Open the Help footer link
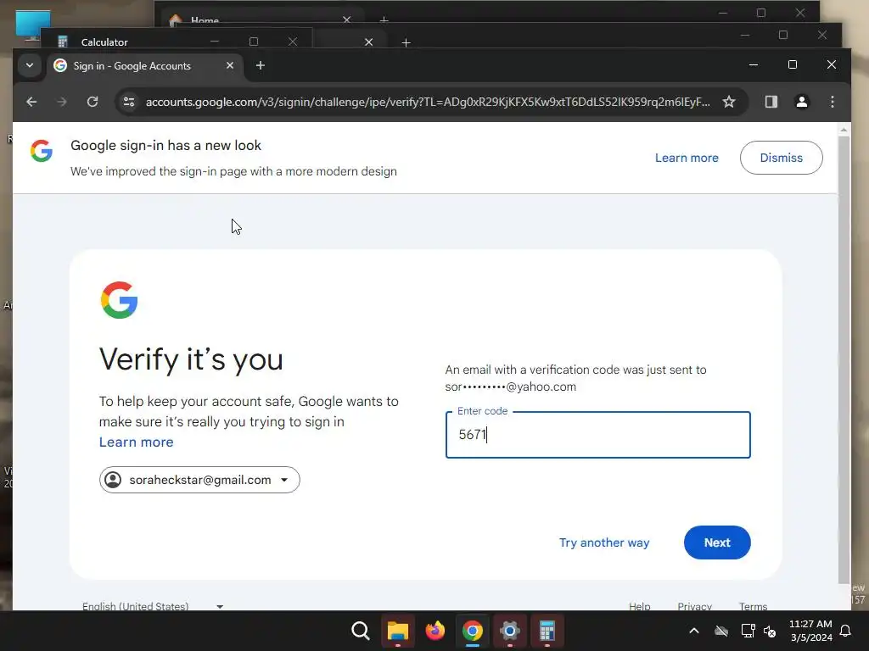Viewport: 869px width, 651px height. pos(640,606)
